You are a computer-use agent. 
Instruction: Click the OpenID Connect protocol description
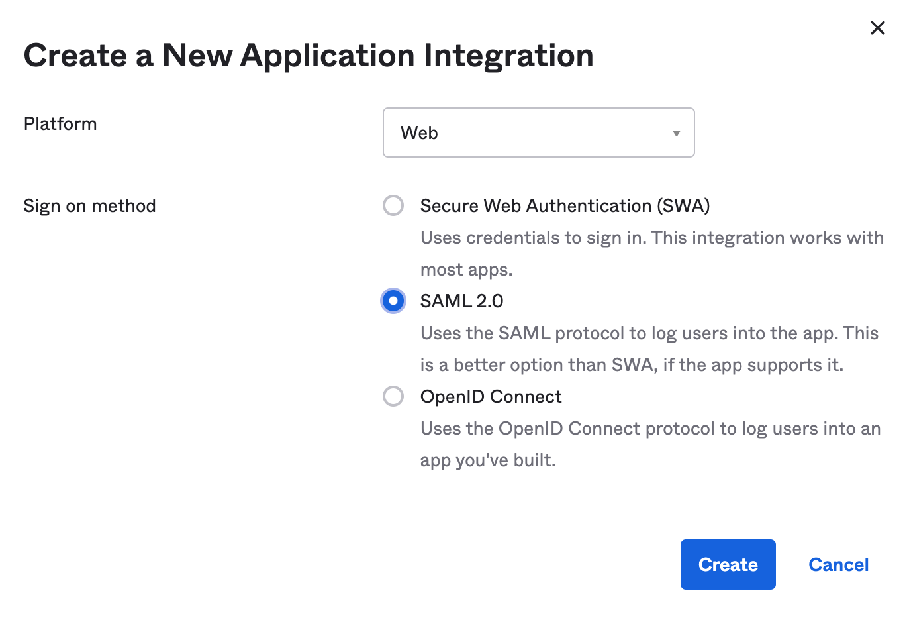(650, 429)
